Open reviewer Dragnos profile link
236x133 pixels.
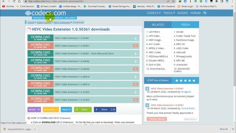[186, 92]
